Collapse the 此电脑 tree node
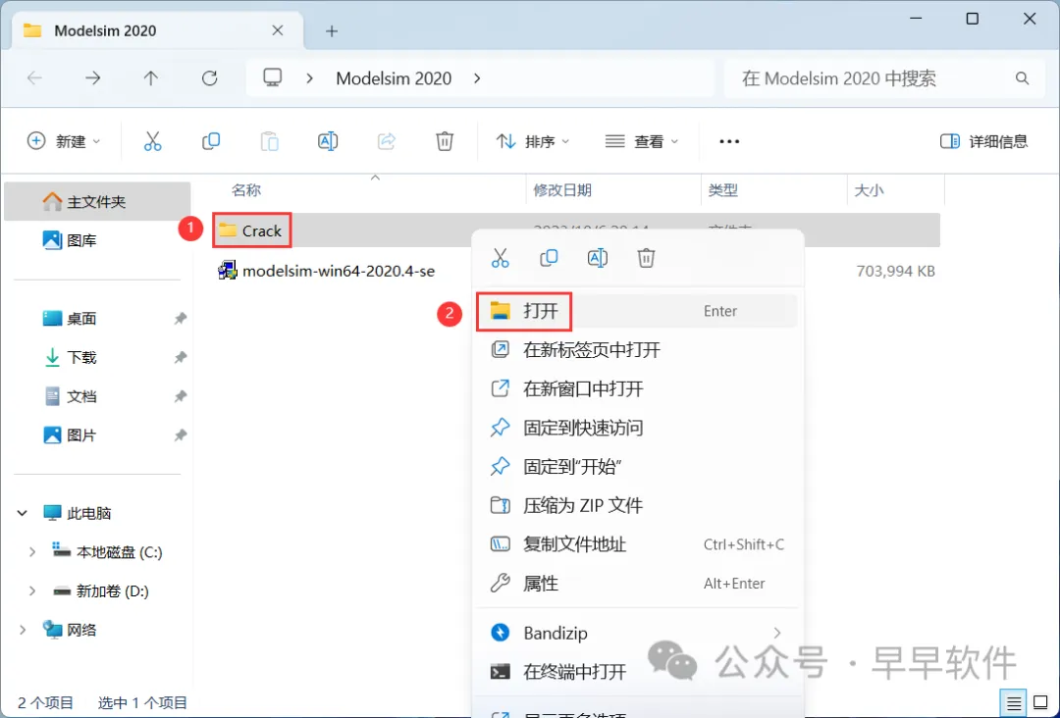Image resolution: width=1060 pixels, height=718 pixels. pyautogui.click(x=23, y=513)
